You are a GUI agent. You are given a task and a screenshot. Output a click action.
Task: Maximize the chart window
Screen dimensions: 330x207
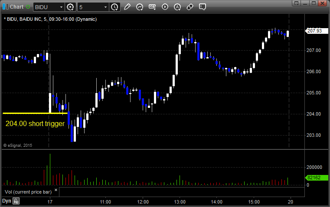pyautogui.click(x=314, y=3)
